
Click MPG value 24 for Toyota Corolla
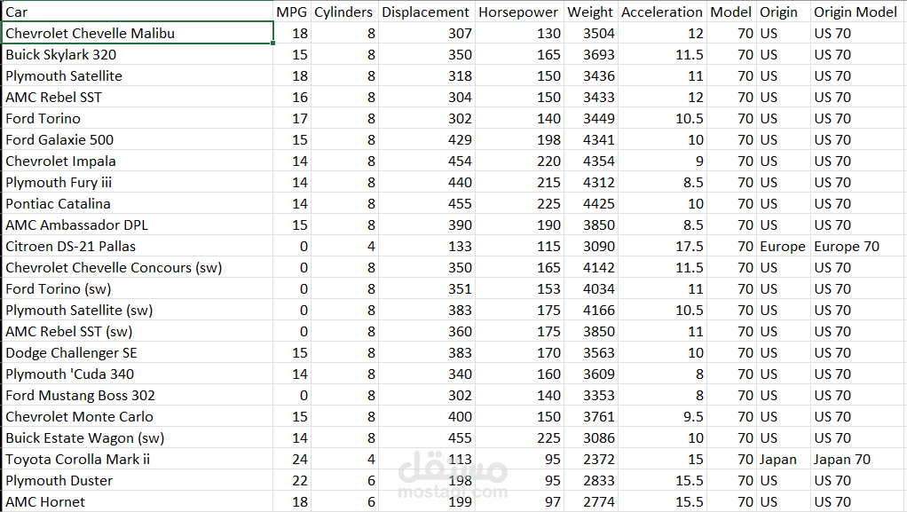pyautogui.click(x=292, y=460)
